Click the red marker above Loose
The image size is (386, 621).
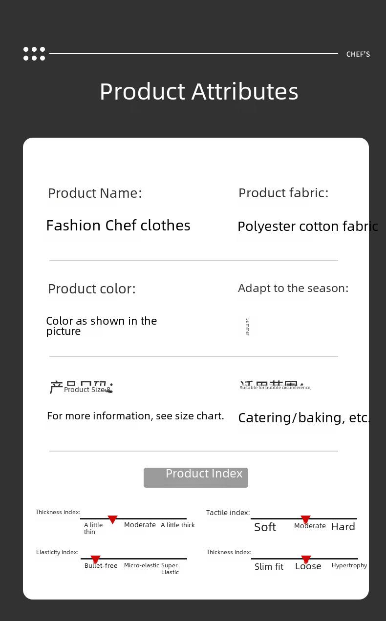tap(306, 559)
